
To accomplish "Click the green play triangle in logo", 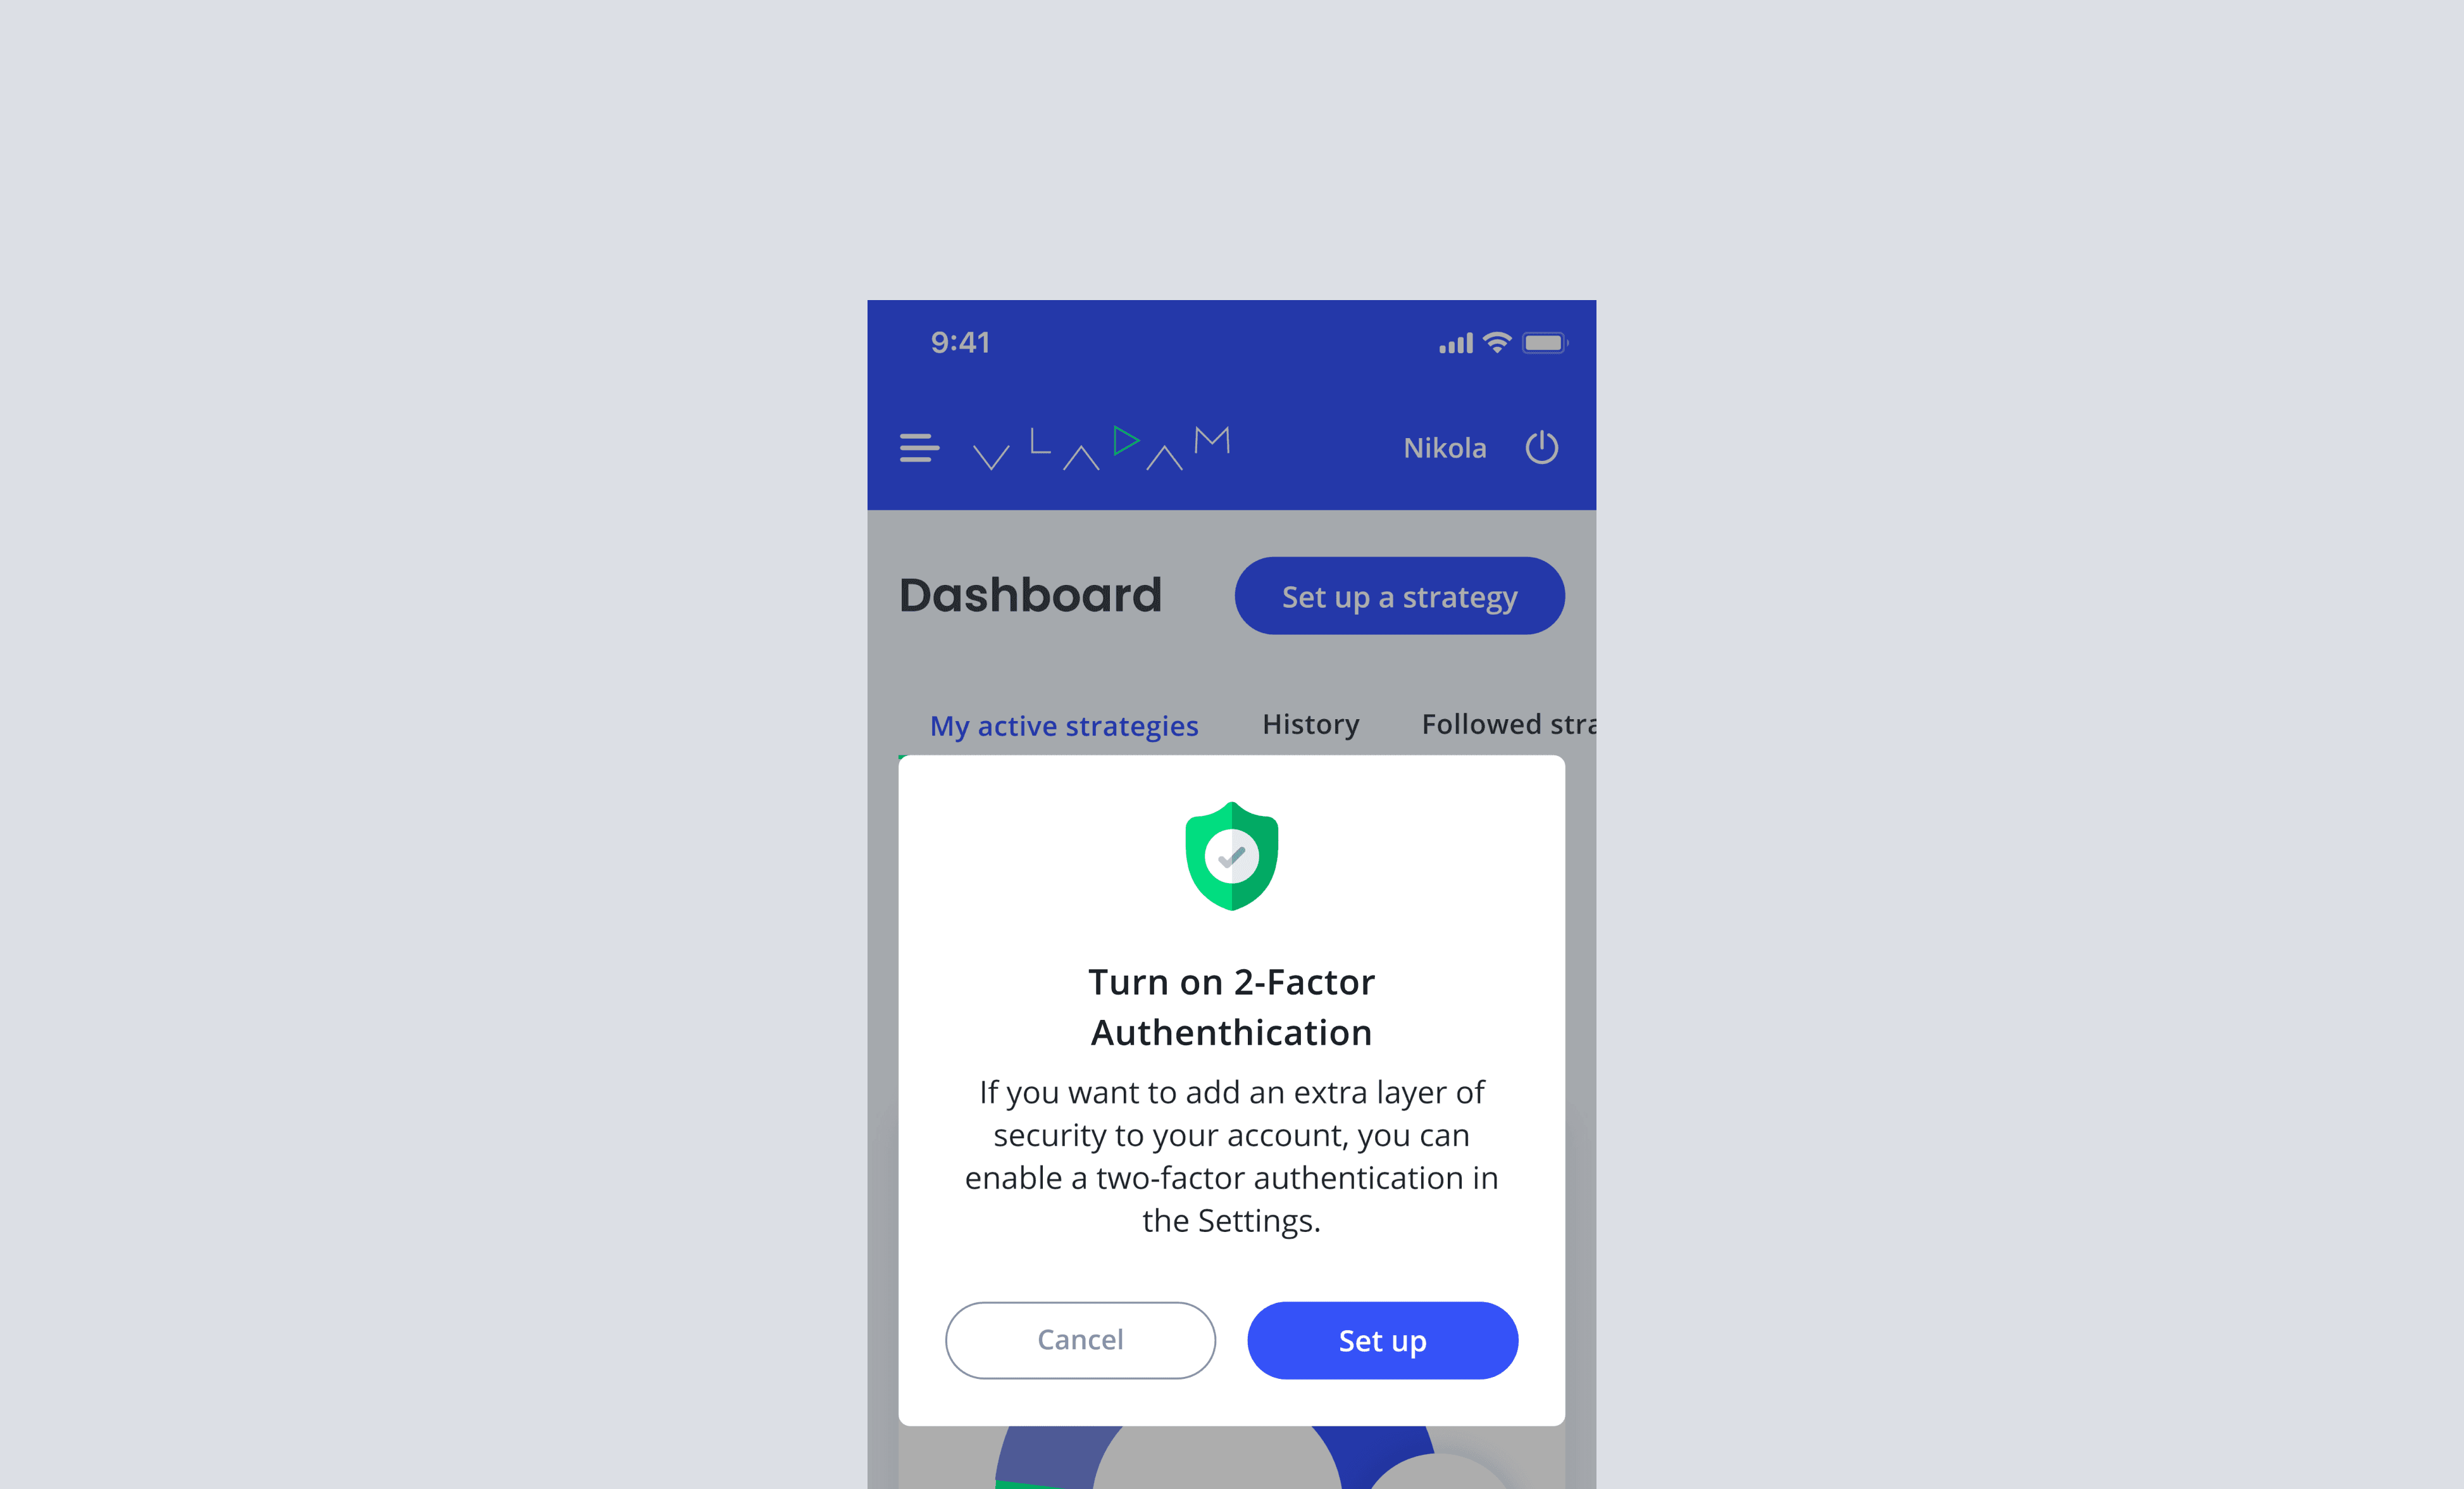I will coord(1126,440).
